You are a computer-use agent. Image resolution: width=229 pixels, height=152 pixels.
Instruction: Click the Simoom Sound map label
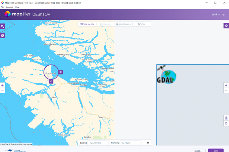click(x=107, y=68)
